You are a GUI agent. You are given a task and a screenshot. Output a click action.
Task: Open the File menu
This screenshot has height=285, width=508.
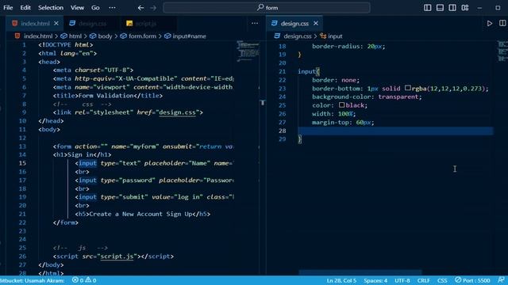pos(8,7)
